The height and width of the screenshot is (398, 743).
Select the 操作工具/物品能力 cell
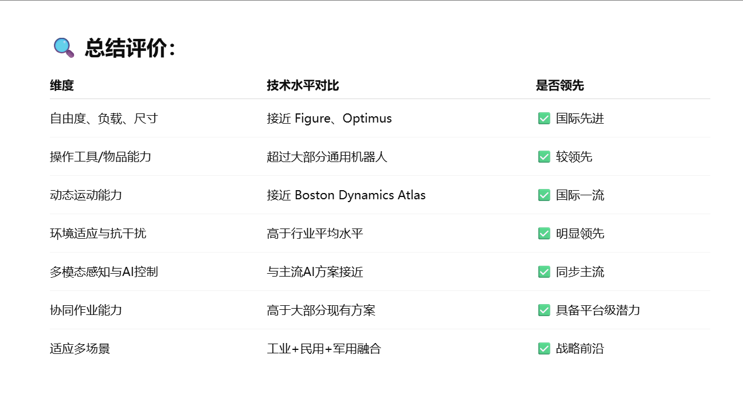(x=100, y=157)
